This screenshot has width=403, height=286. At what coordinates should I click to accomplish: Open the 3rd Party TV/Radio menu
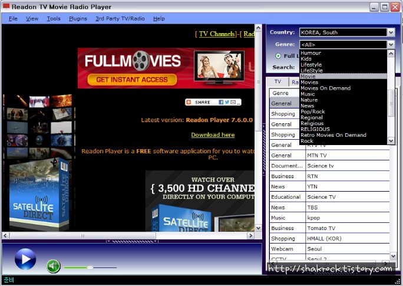pos(120,18)
